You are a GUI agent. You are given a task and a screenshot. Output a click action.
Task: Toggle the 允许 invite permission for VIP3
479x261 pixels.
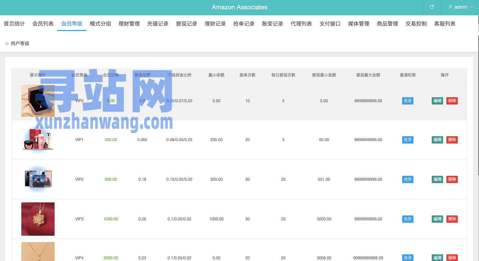407,219
